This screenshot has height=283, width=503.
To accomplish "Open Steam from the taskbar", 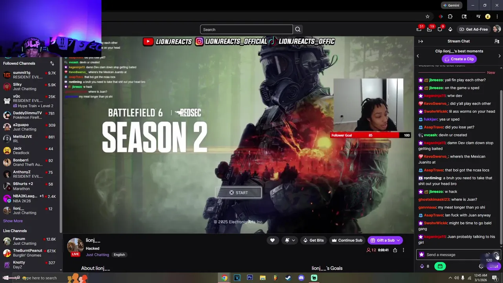I will point(288,278).
